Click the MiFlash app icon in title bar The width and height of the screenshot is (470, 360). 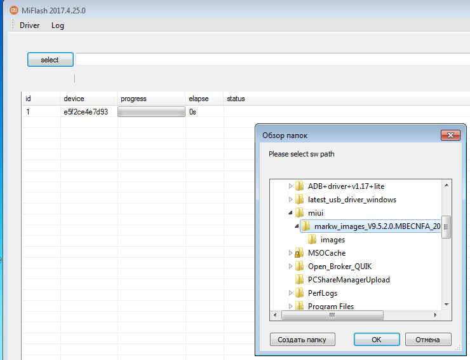coord(14,10)
